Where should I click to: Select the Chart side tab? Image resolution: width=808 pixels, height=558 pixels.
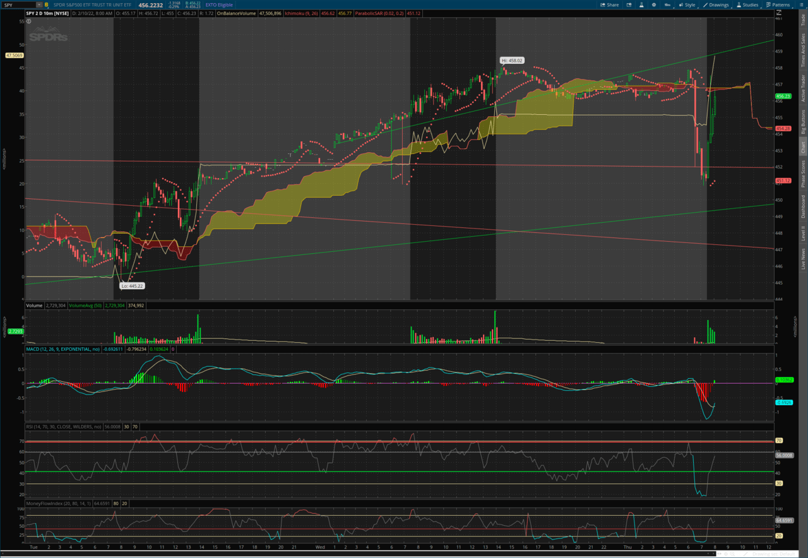tap(803, 147)
